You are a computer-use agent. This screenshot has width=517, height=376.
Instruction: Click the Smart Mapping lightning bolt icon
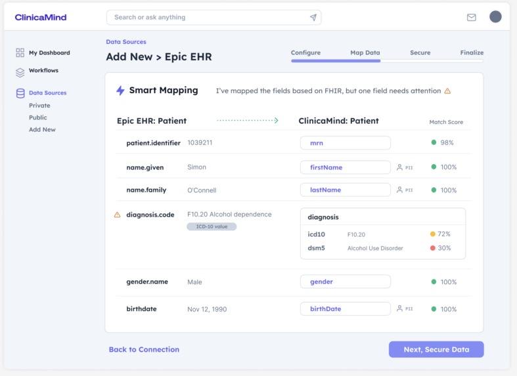120,91
